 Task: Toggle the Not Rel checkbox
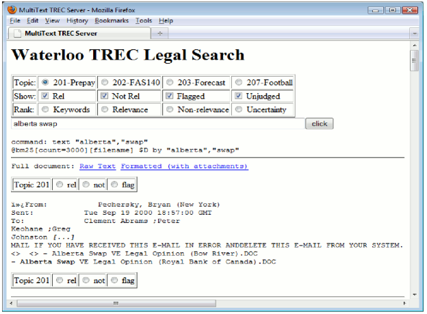coord(104,96)
